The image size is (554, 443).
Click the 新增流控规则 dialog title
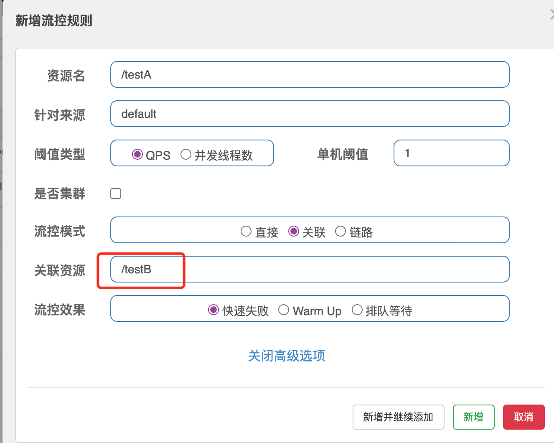click(54, 20)
